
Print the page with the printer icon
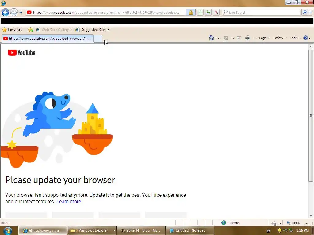pyautogui.click(x=248, y=38)
